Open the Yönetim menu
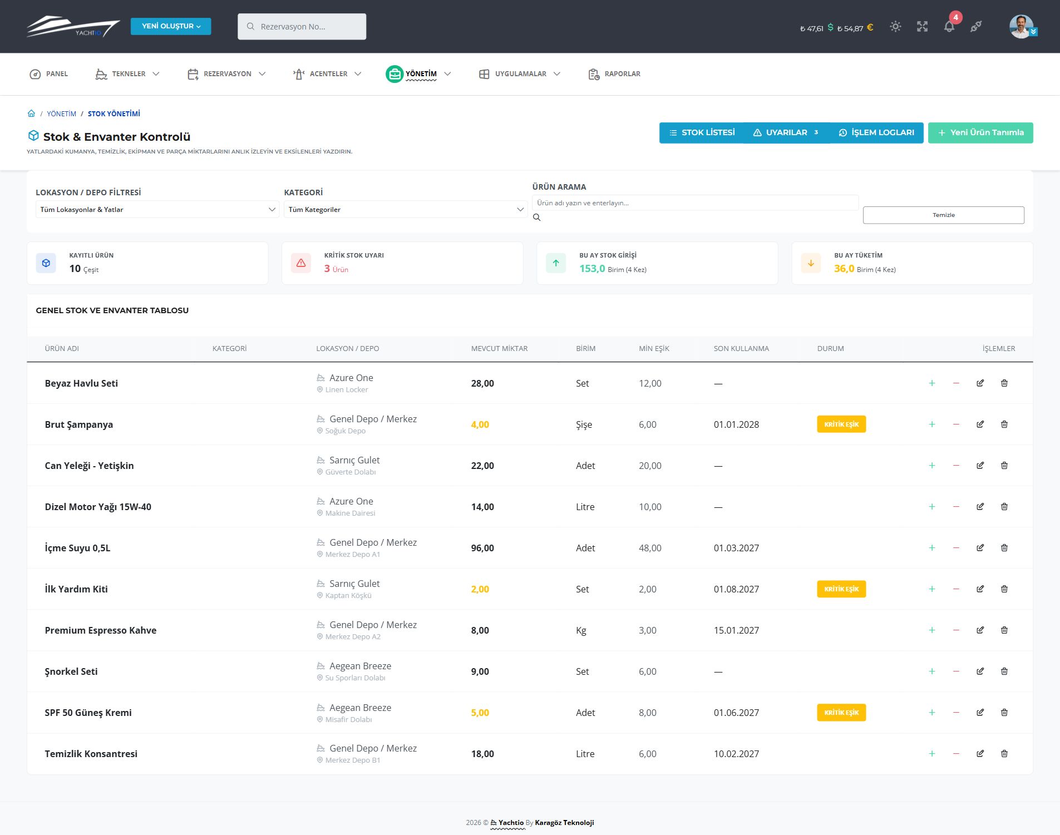Image resolution: width=1060 pixels, height=835 pixels. pyautogui.click(x=418, y=74)
